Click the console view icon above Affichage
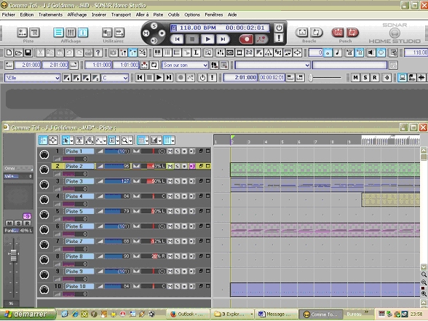 (71, 33)
